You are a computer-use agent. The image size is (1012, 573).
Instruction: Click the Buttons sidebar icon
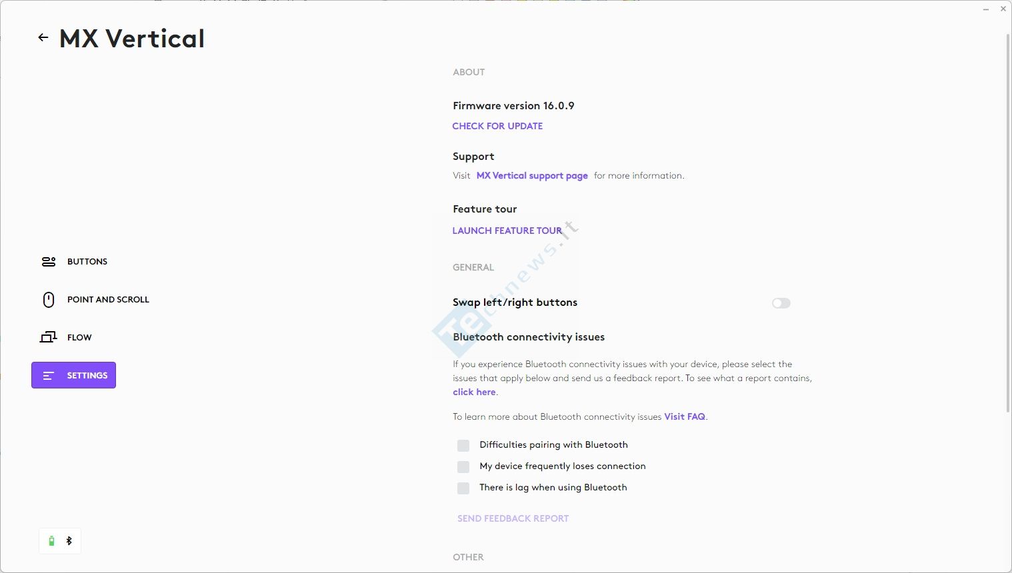[49, 262]
